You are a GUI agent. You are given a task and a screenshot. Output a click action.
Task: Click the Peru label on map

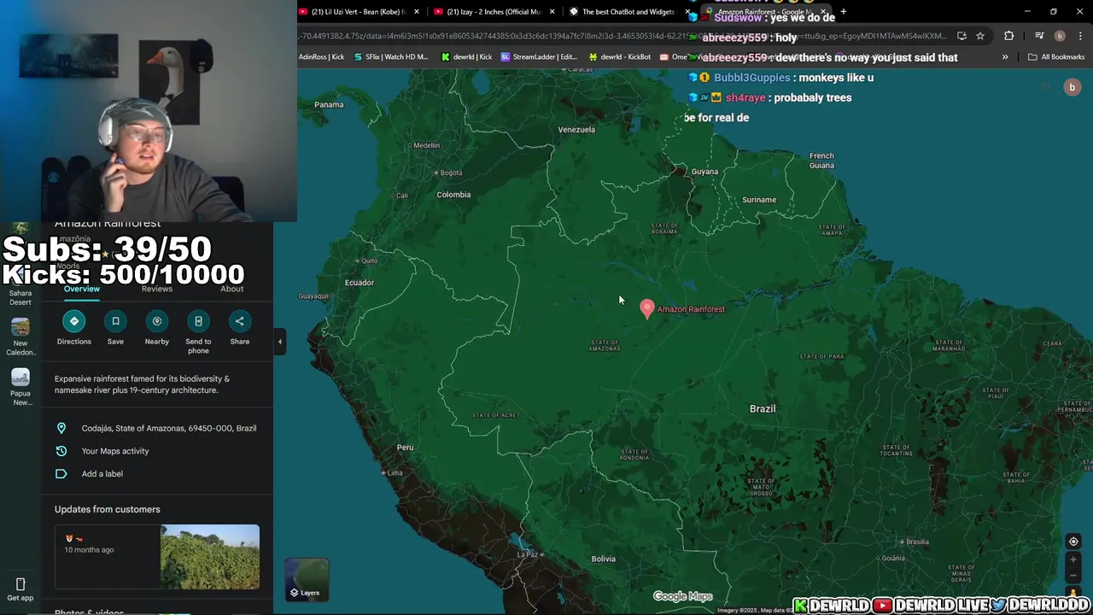tap(406, 448)
